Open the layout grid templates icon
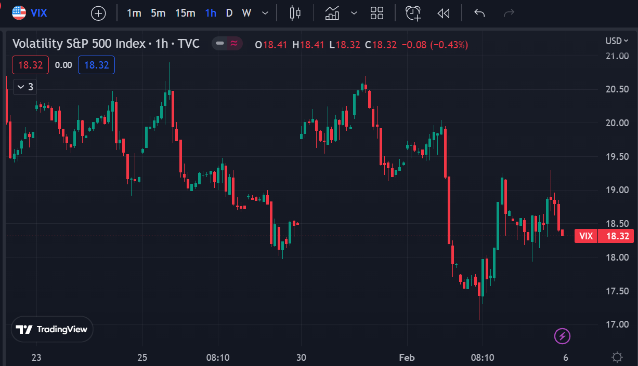This screenshot has width=638, height=366. click(377, 13)
